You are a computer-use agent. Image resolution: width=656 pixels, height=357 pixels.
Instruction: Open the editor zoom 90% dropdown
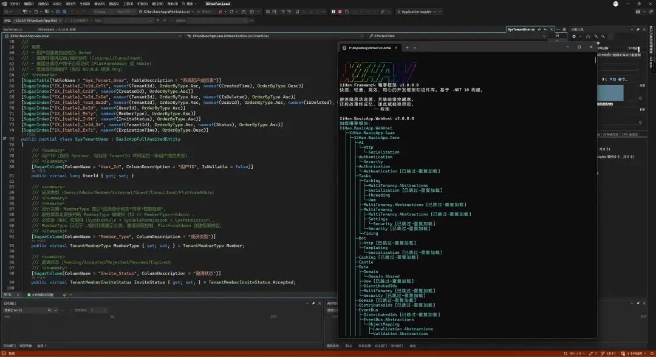pos(12,294)
